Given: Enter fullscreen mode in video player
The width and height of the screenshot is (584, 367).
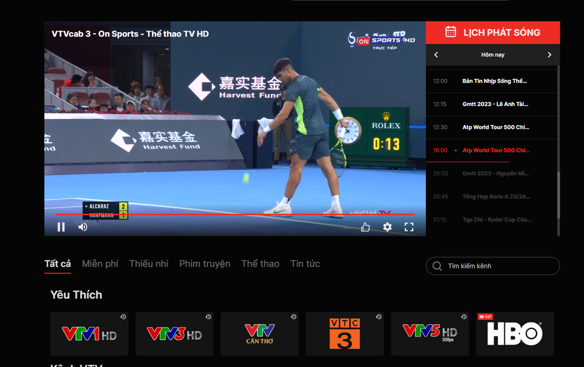Looking at the screenshot, I should 409,227.
